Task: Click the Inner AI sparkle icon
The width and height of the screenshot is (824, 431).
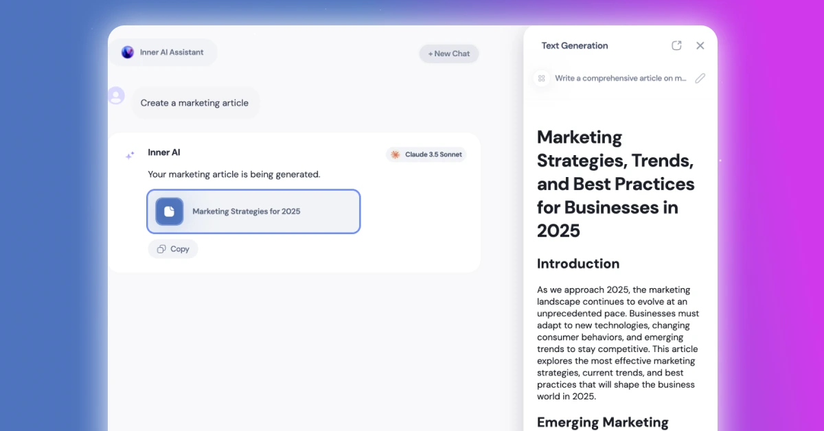Action: [x=130, y=156]
